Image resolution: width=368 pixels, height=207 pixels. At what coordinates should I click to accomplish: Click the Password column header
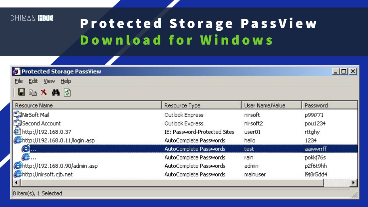click(x=329, y=105)
